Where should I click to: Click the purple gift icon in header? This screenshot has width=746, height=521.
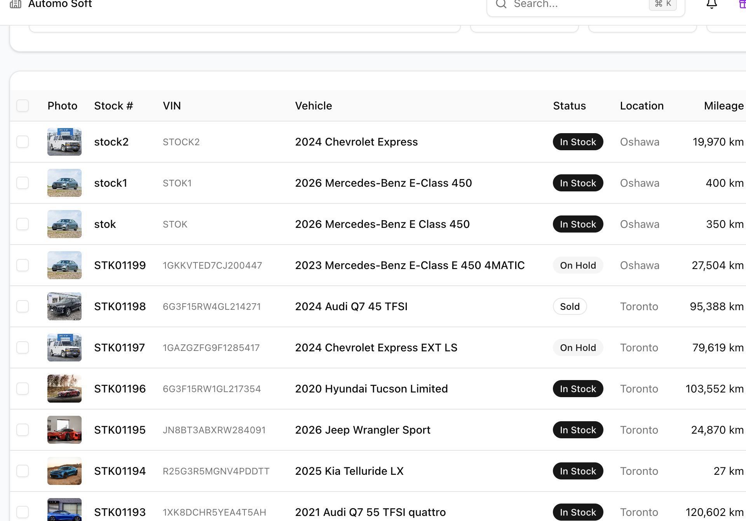point(742,4)
